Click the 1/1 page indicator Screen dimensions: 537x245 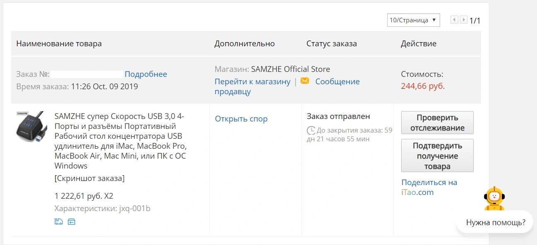(475, 21)
